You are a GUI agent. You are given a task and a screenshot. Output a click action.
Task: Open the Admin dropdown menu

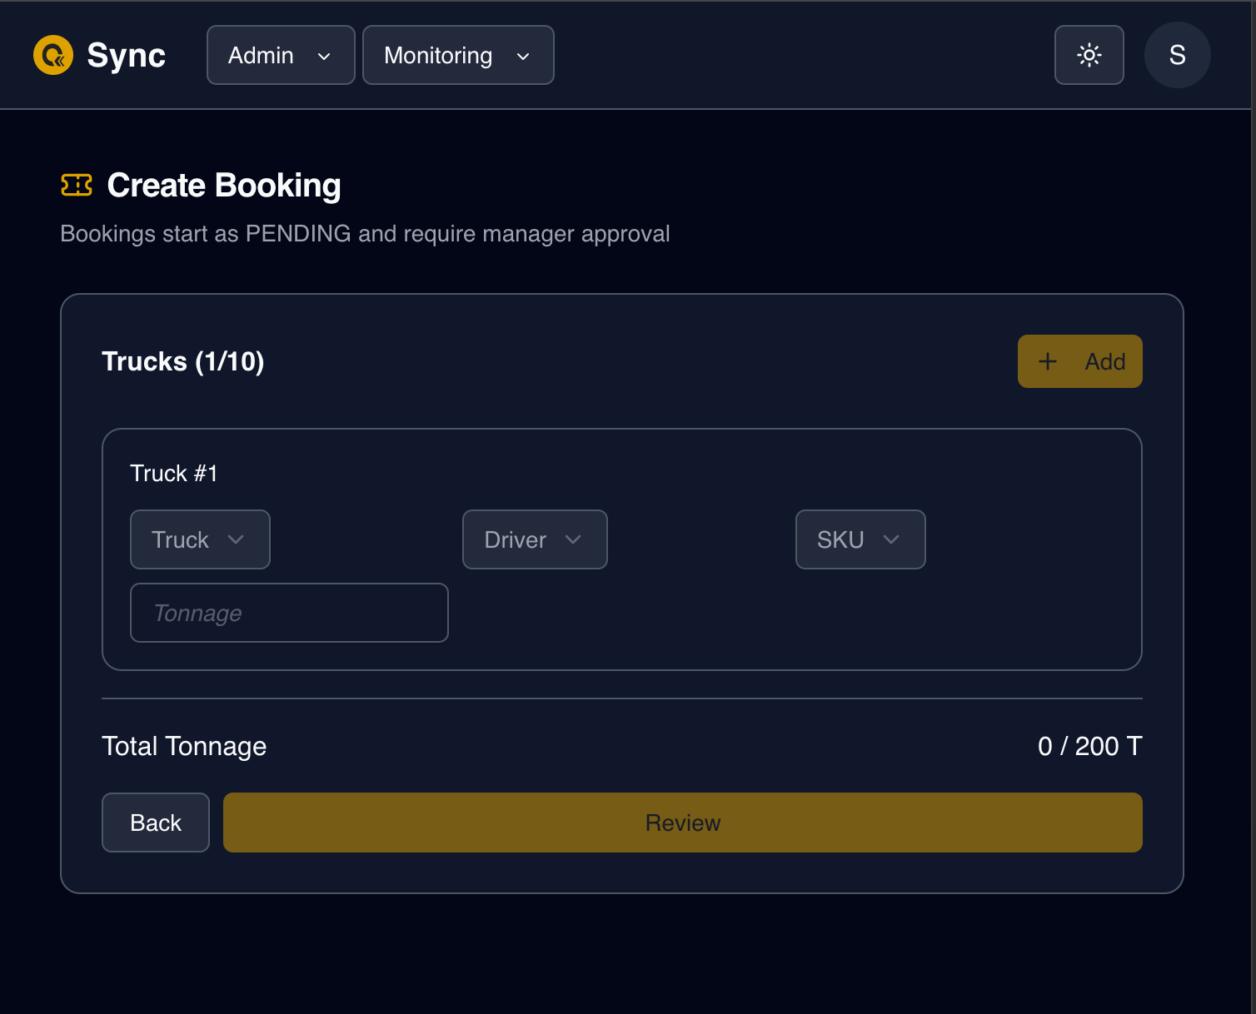click(x=281, y=55)
